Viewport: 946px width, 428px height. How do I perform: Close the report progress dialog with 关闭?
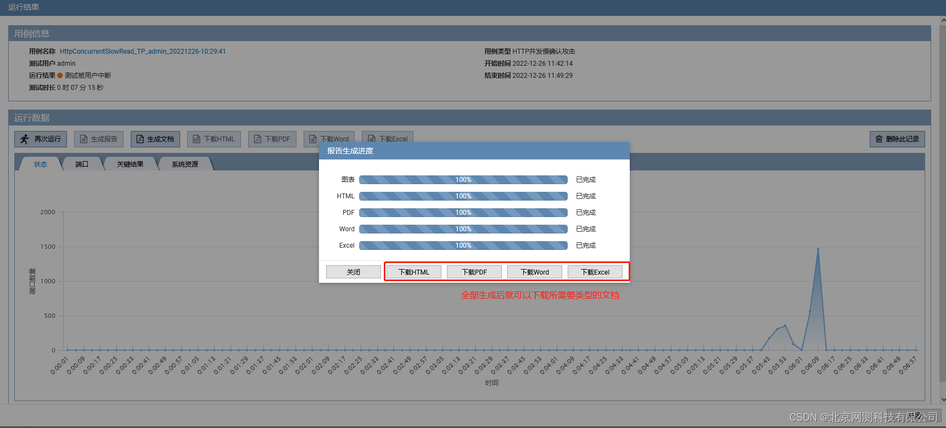point(354,272)
